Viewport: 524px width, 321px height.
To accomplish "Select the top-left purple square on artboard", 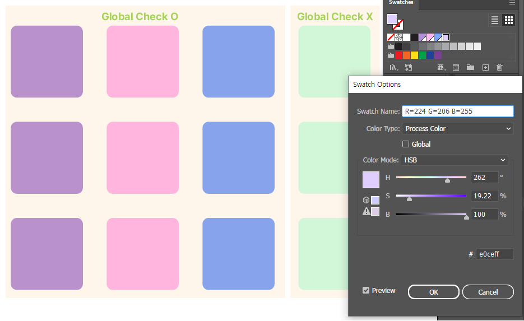I will pos(47,62).
